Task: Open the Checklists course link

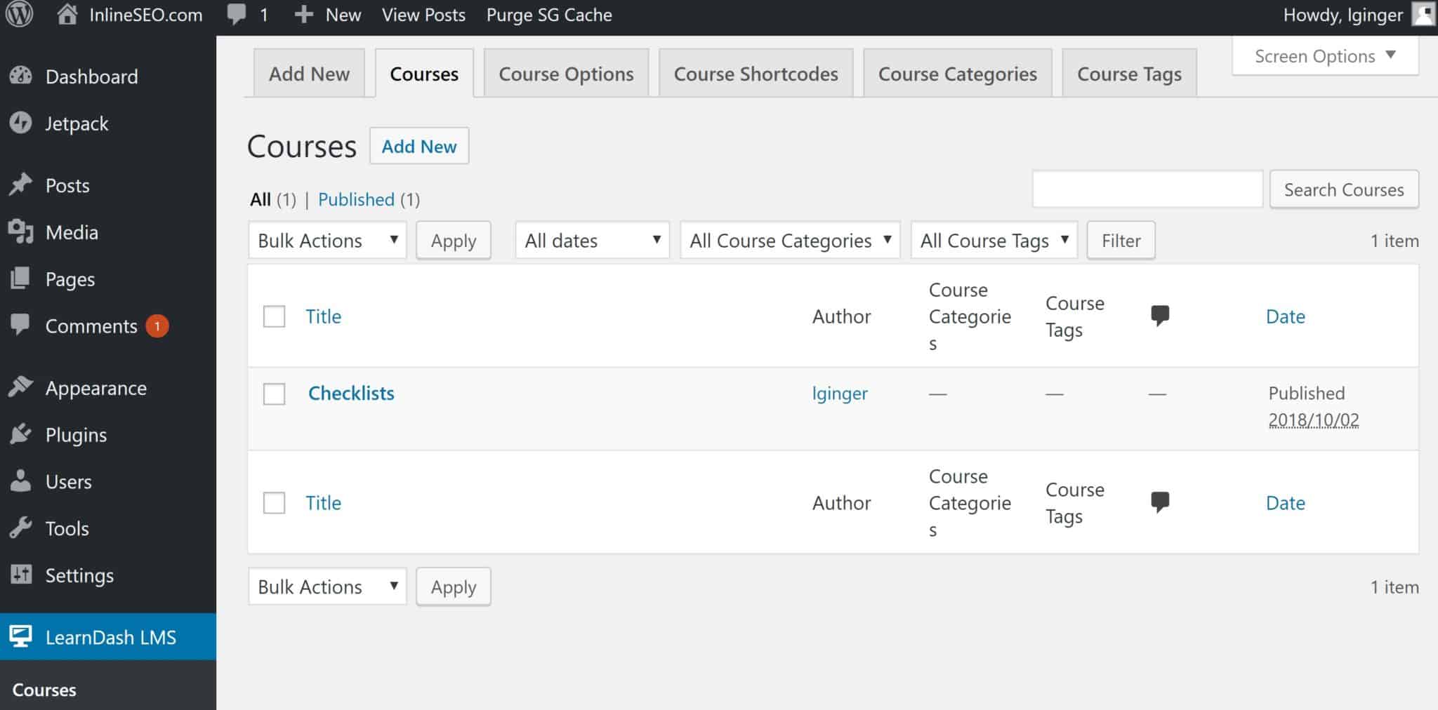Action: pos(351,394)
